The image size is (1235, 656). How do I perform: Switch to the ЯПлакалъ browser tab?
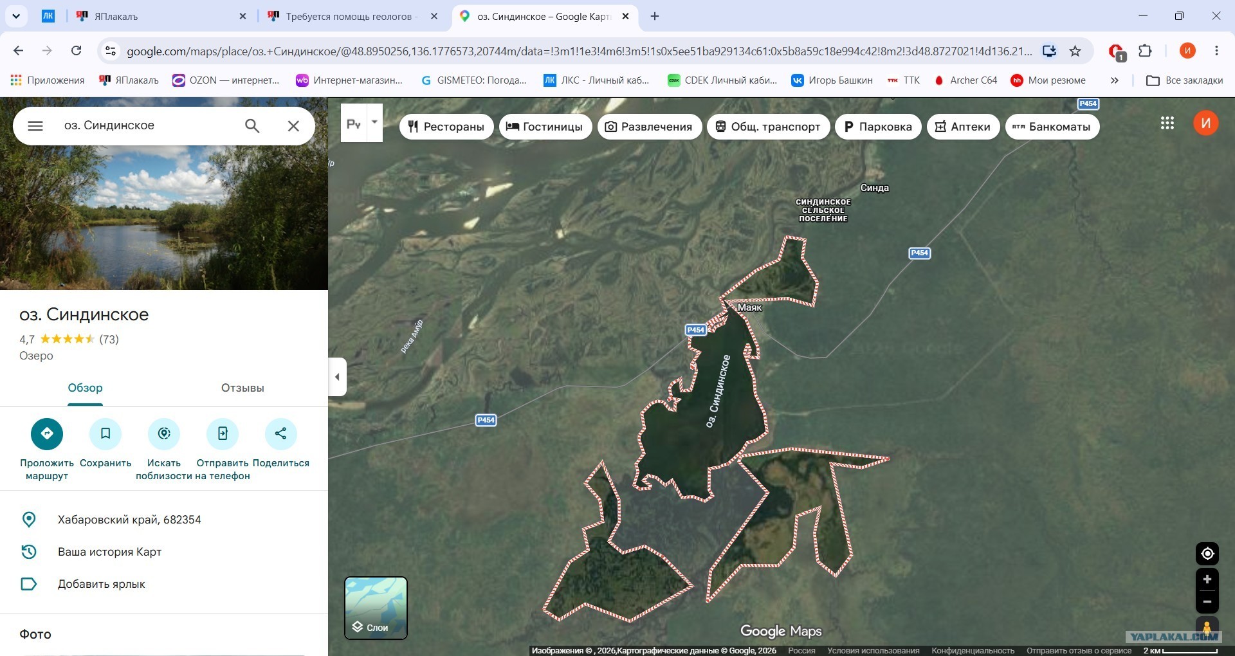(161, 16)
